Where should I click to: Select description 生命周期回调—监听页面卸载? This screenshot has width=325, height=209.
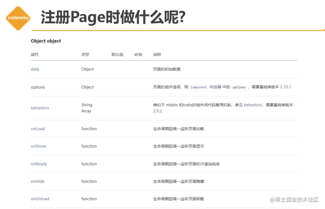[178, 199]
